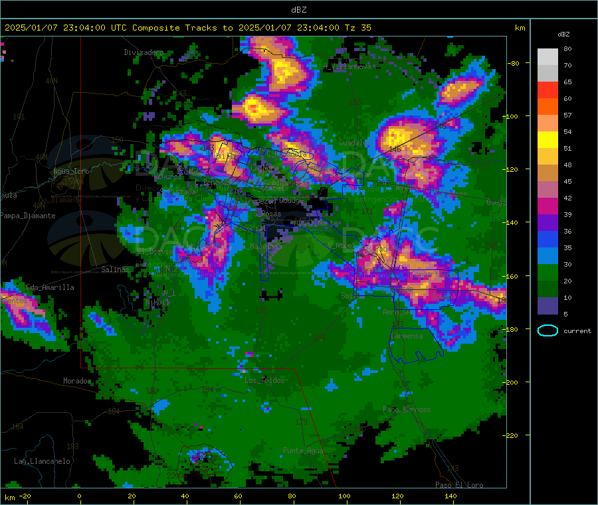Click the 'Nivel_Norte' map label
Screen dimensions: 598x505
(x=316, y=223)
